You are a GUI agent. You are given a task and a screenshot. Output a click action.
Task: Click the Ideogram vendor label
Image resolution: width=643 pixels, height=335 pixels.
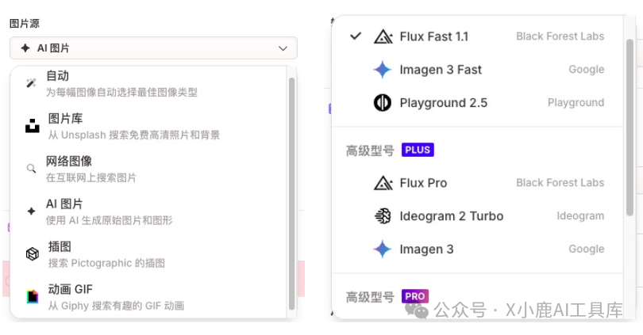tap(580, 216)
